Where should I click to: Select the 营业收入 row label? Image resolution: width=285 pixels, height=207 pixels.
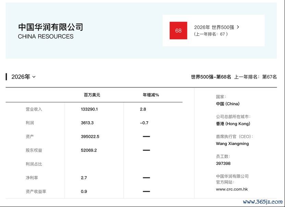pos(34,109)
